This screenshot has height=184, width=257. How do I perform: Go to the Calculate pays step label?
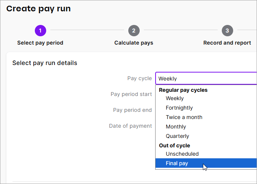(134, 43)
